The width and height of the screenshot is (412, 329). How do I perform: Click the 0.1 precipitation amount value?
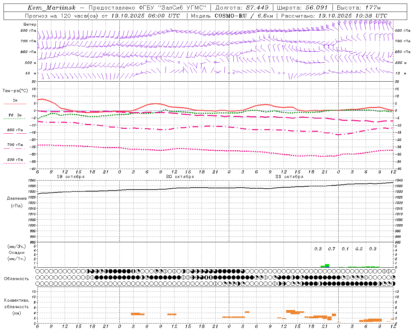(x=345, y=249)
